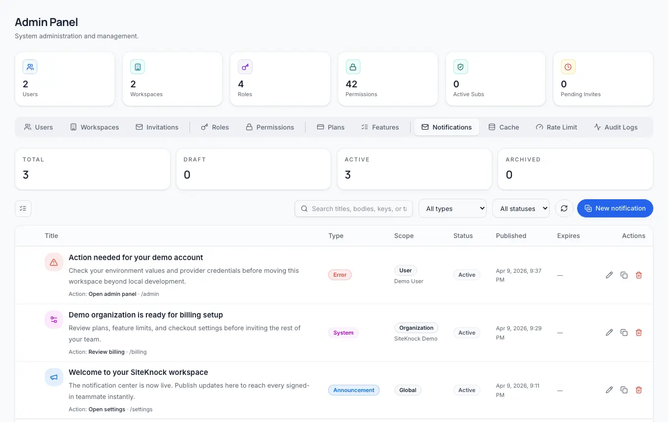Switch to the Features tab
The width and height of the screenshot is (668, 422).
tap(380, 127)
